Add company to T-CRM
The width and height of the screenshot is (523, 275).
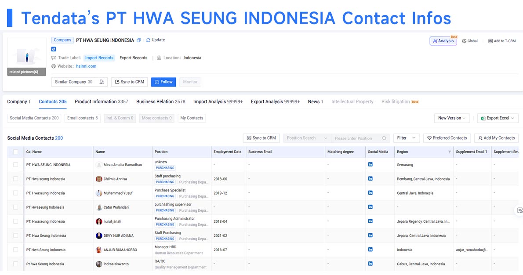coord(502,41)
